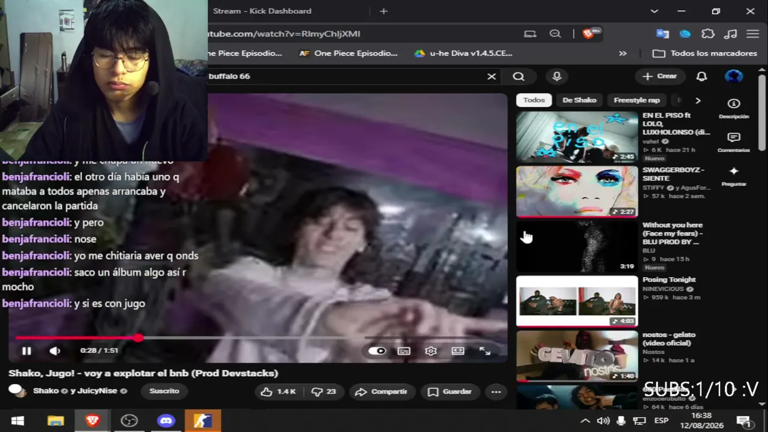Select the Freestyle rap filter chip
768x432 pixels.
point(637,100)
